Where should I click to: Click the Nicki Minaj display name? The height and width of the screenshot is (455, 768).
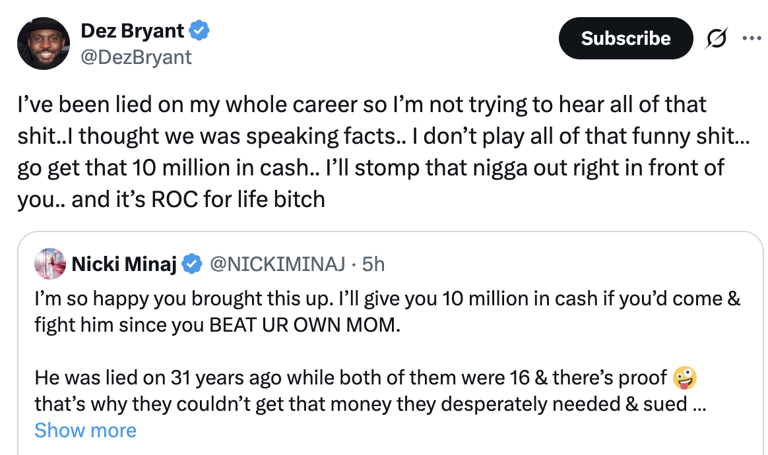[x=124, y=264]
